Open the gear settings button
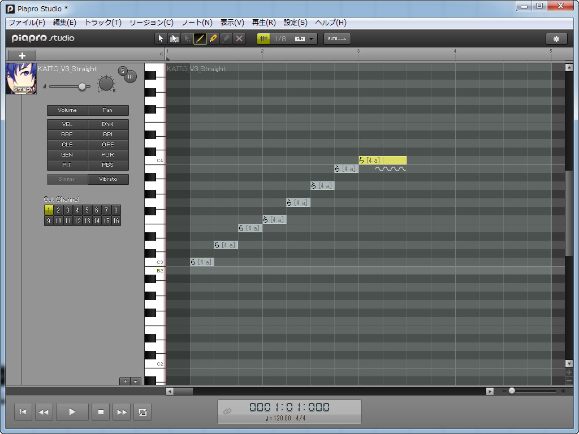579x434 pixels. pyautogui.click(x=556, y=39)
